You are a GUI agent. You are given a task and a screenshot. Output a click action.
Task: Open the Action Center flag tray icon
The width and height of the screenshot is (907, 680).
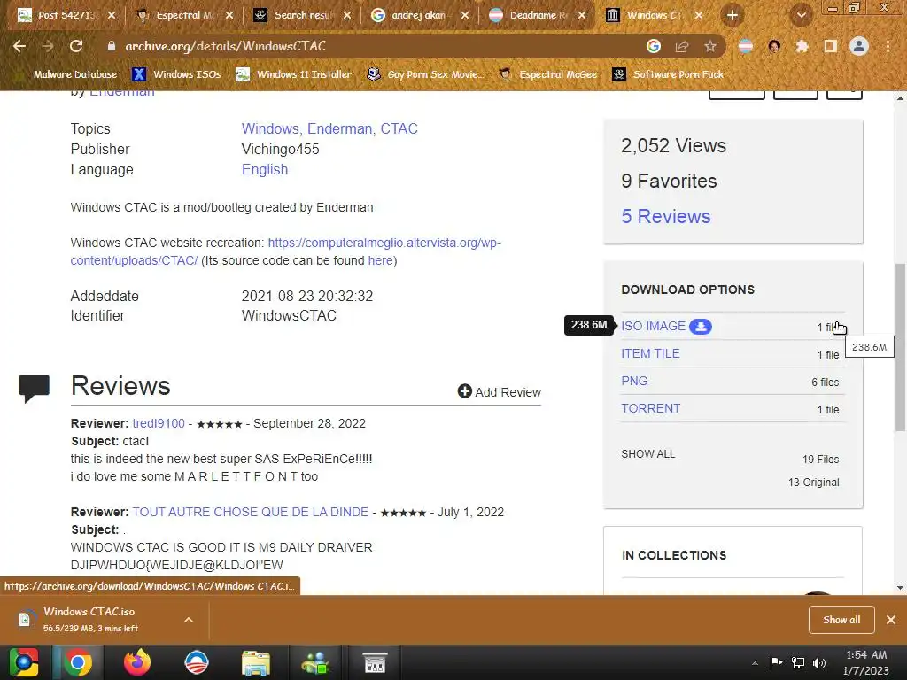tap(776, 662)
